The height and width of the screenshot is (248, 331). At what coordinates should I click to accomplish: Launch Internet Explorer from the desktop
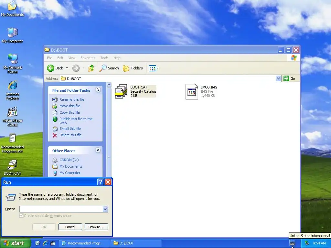(13, 90)
